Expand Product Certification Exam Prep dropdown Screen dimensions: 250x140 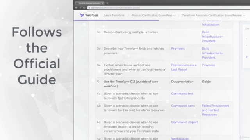[x=154, y=16]
